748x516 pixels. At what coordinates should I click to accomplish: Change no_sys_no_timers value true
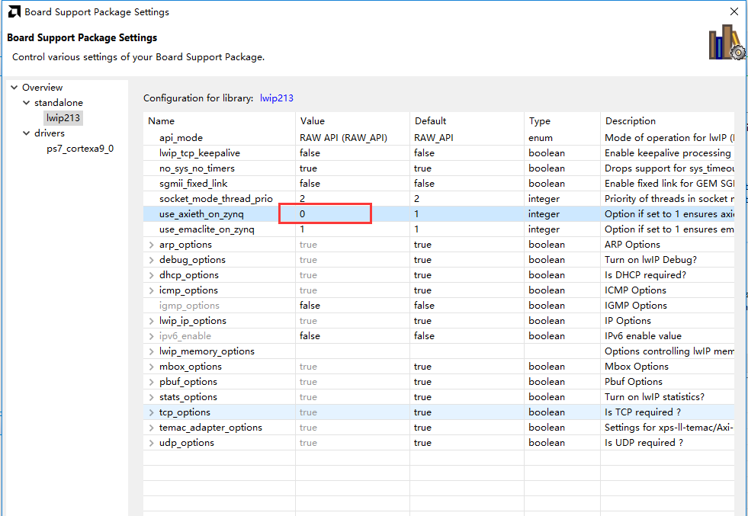(x=352, y=168)
